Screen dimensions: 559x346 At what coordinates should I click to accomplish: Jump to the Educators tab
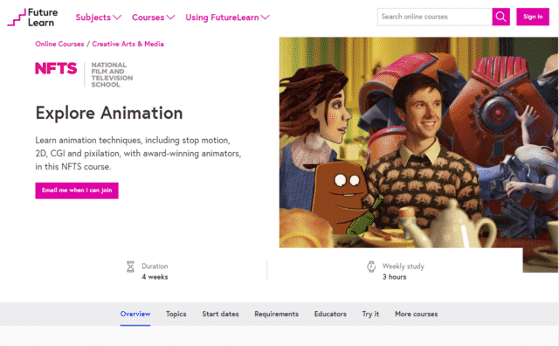point(330,314)
